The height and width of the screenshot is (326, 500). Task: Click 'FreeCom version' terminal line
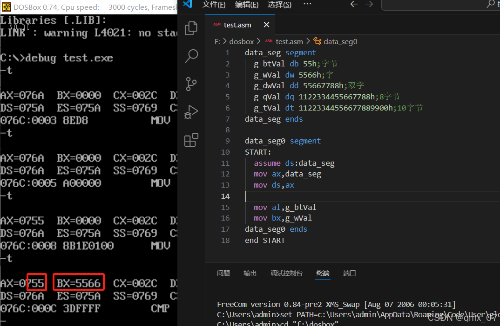coord(337,304)
